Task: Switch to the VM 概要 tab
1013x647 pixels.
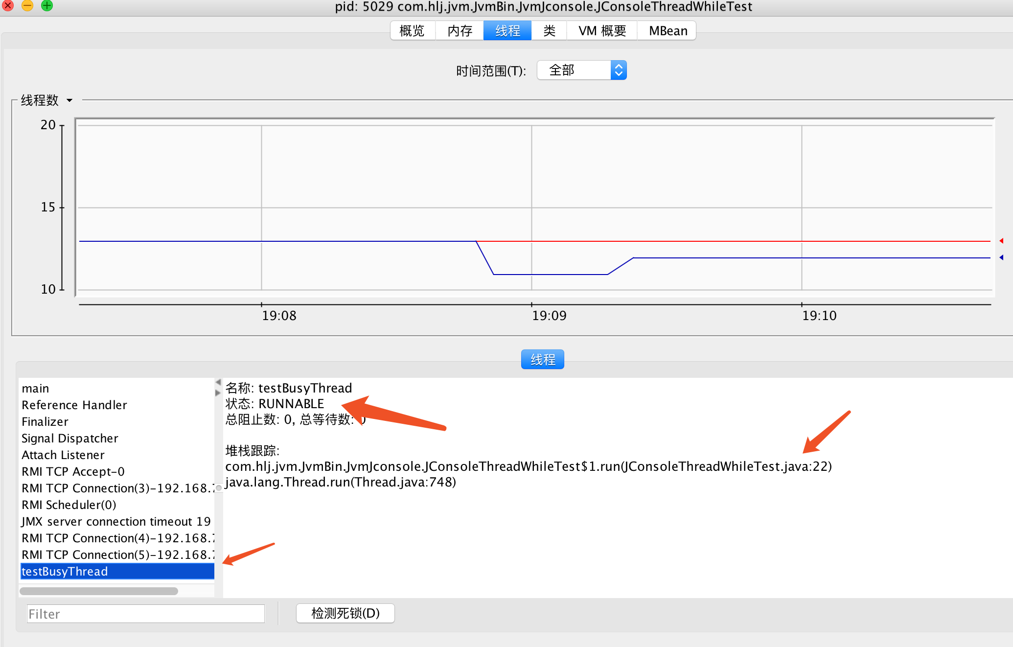Action: (x=601, y=31)
